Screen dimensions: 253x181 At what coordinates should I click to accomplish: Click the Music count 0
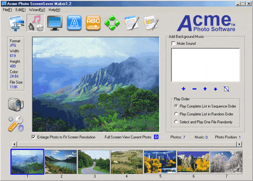pyautogui.click(x=207, y=137)
